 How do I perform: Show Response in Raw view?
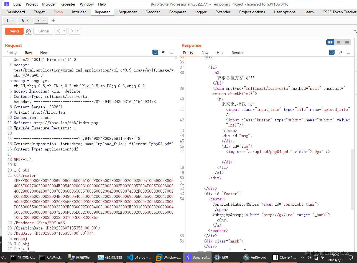(x=205, y=53)
